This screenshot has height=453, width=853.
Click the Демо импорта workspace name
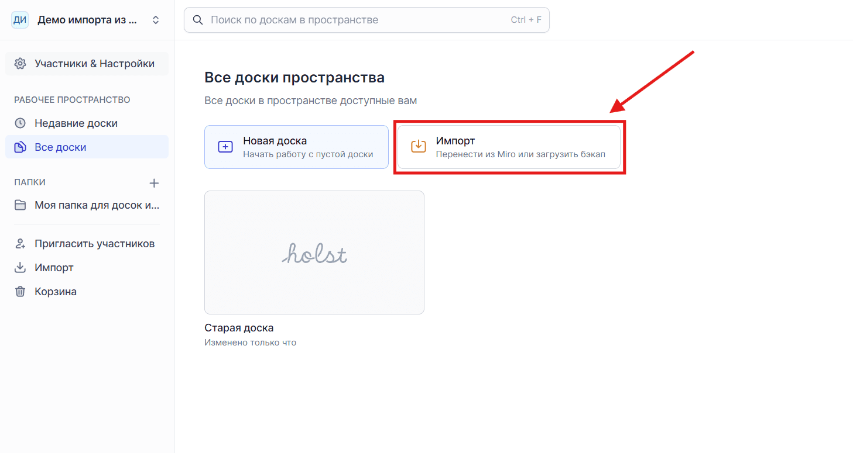point(87,20)
